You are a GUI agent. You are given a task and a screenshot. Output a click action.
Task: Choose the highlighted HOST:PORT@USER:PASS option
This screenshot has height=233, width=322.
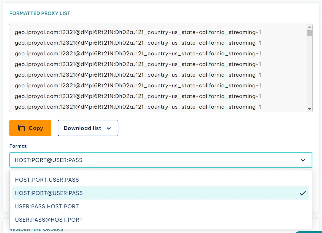(x=49, y=193)
